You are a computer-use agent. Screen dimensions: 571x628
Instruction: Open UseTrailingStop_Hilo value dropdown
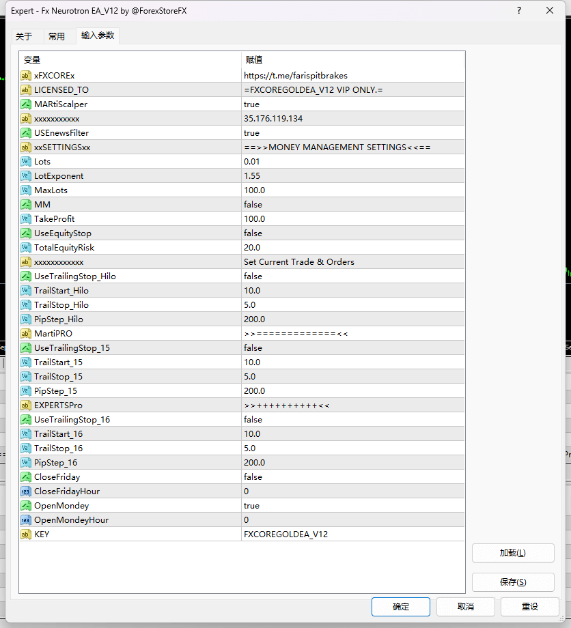(x=253, y=276)
